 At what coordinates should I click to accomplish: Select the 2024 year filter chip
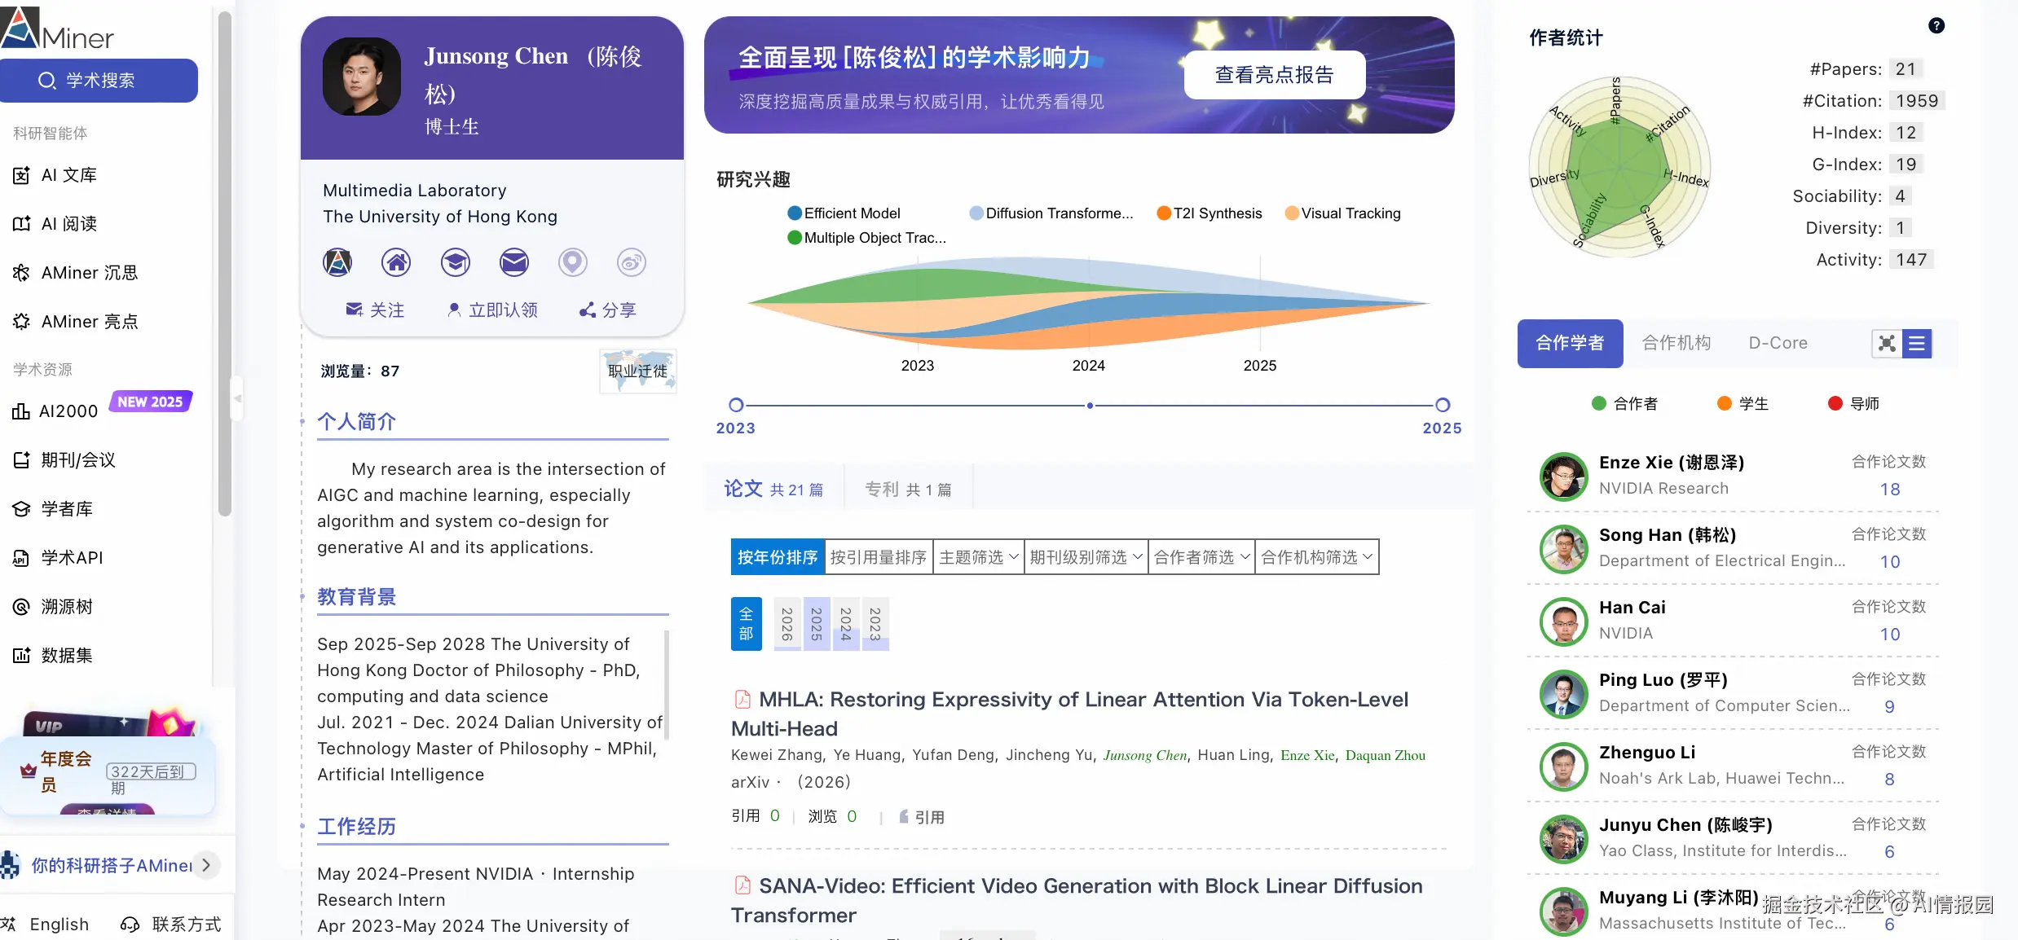click(x=845, y=623)
